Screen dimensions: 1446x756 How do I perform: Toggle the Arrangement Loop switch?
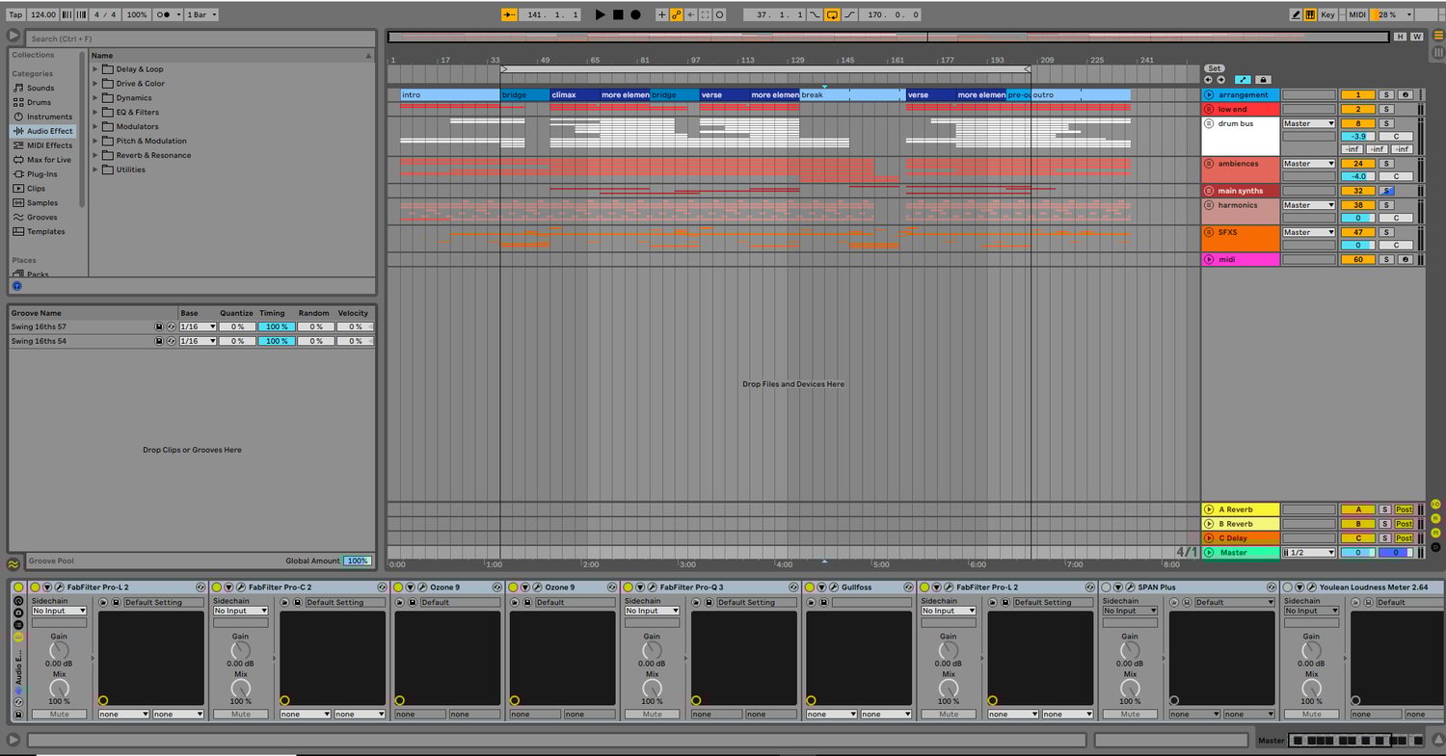pos(832,14)
